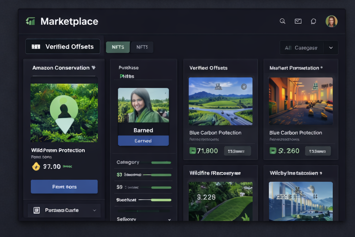The height and width of the screenshot is (237, 355).
Task: Expand the Parriae Carte dropdown
Action: (64, 210)
